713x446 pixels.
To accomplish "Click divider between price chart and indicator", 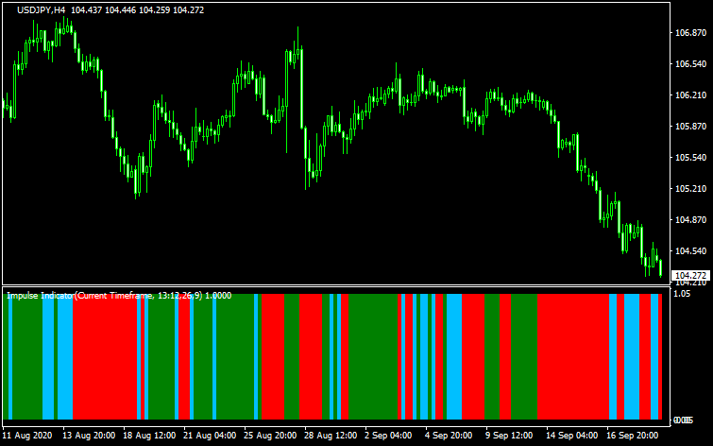I will [x=331, y=286].
